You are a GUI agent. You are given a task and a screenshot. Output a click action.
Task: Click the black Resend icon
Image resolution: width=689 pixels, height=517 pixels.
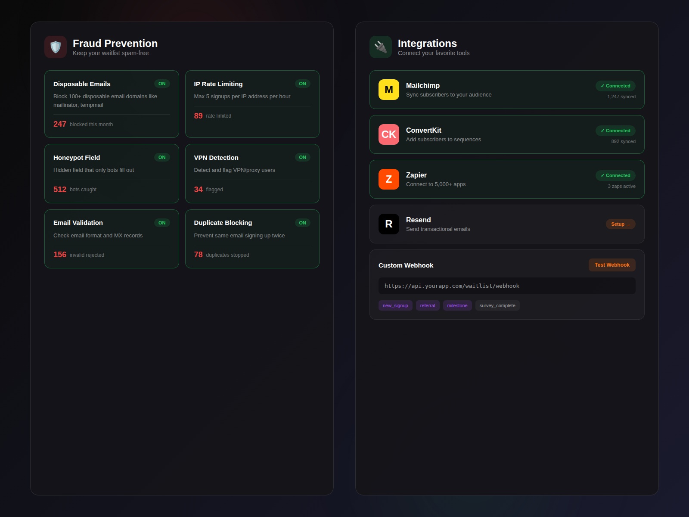[389, 224]
